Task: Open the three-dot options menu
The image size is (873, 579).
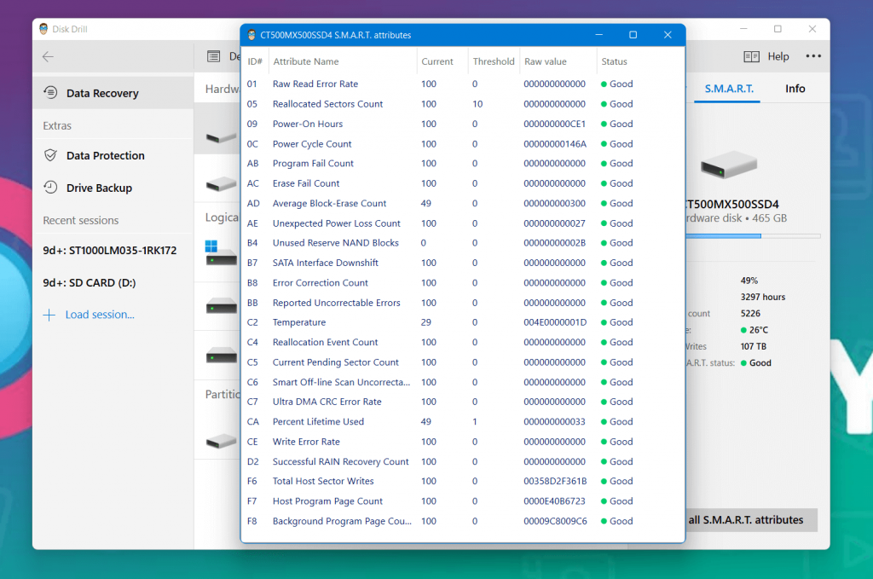Action: 813,56
